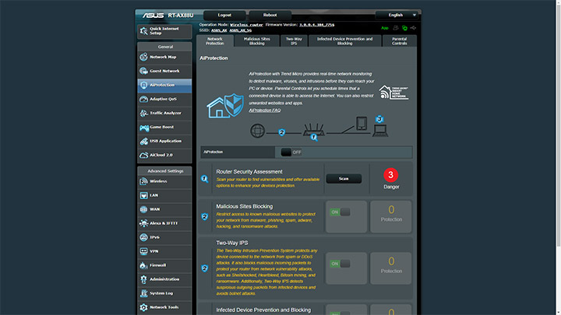Click the firmware version link
The width and height of the screenshot is (561, 315).
(x=316, y=25)
